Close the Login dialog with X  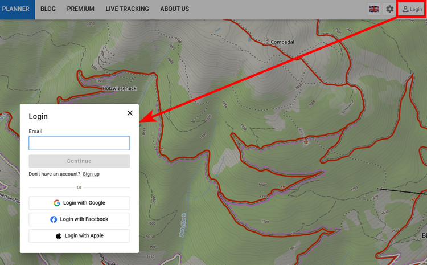coord(130,113)
